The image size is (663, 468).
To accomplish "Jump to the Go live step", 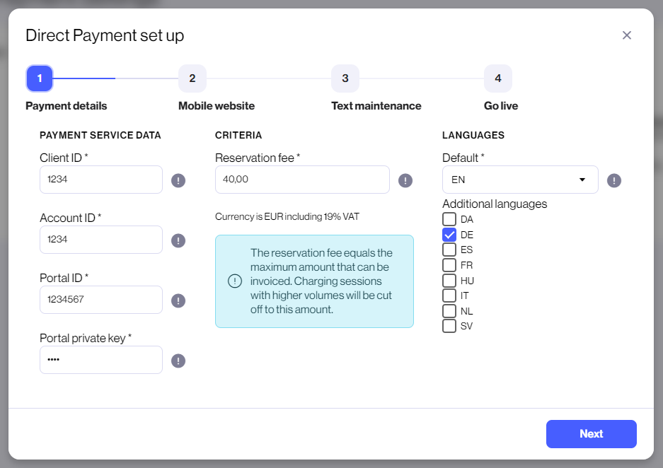I will coord(497,78).
